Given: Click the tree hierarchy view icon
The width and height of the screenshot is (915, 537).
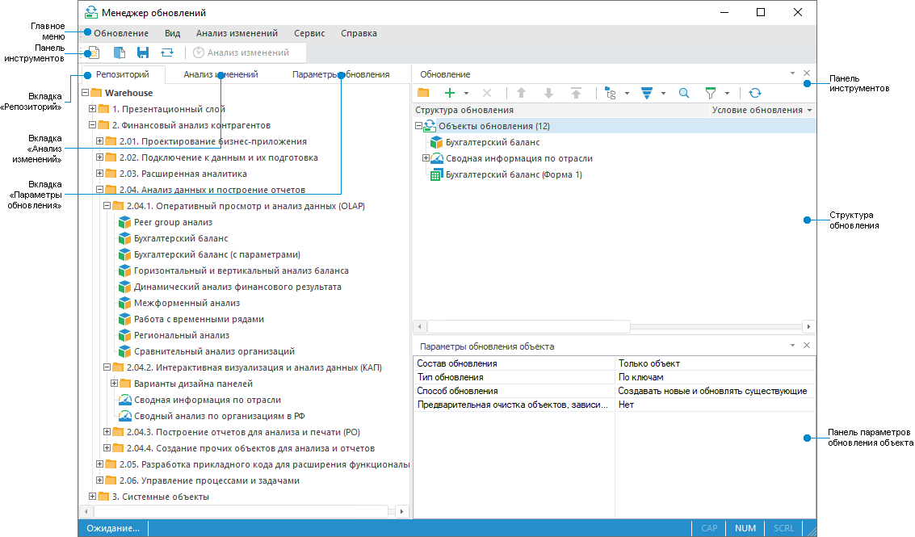Looking at the screenshot, I should [x=611, y=94].
